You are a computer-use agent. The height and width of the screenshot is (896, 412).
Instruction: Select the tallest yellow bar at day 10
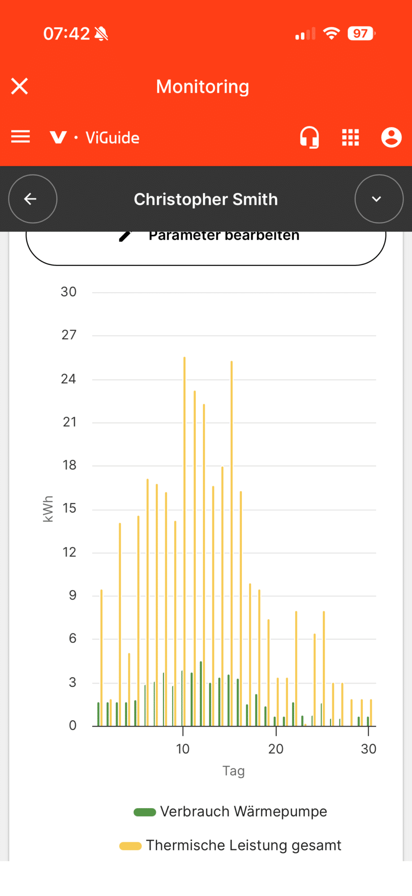[x=185, y=541]
